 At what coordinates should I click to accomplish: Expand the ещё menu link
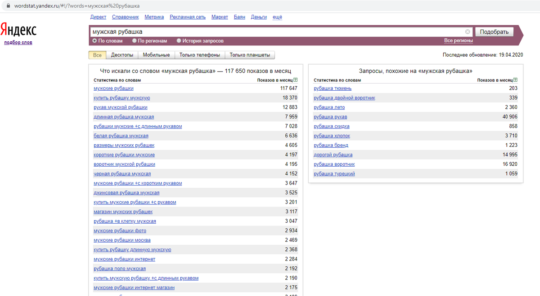click(x=278, y=17)
